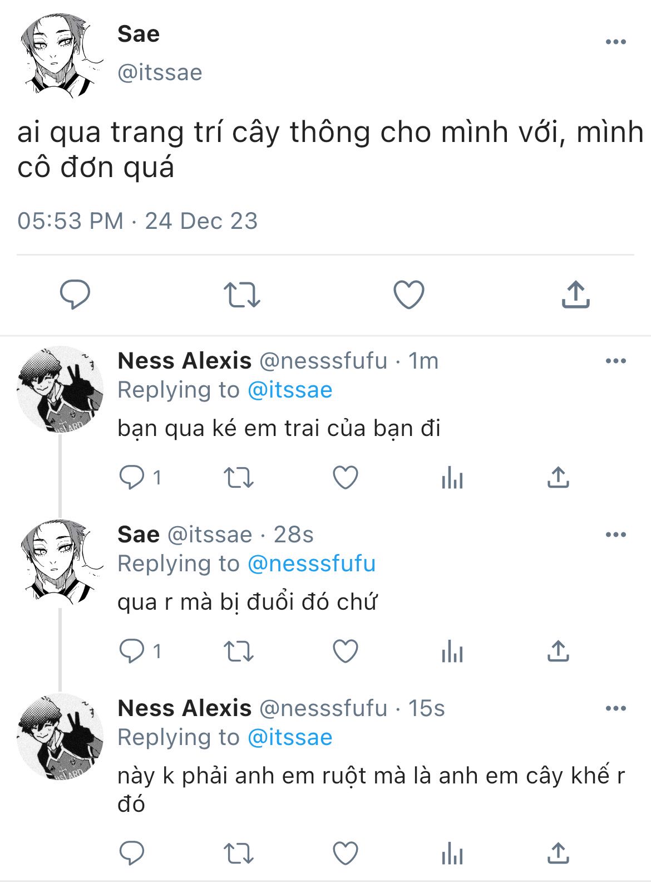This screenshot has height=882, width=651.
Task: Share Ness Alexis's 15s reply
Action: click(x=558, y=853)
